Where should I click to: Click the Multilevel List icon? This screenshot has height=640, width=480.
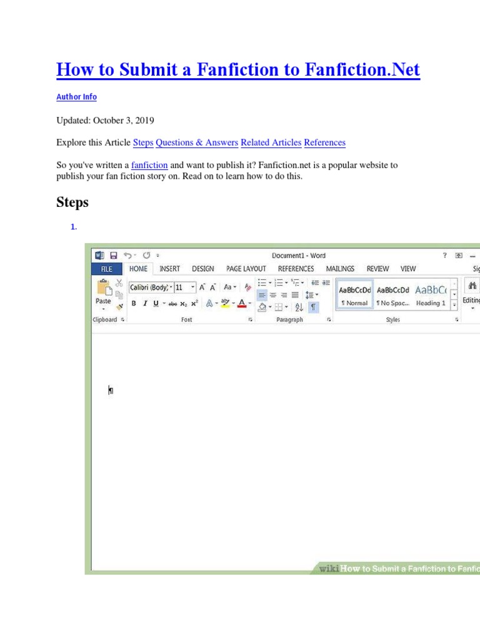tap(295, 282)
